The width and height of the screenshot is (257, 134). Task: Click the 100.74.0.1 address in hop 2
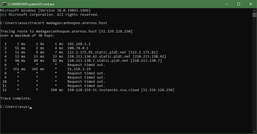(x=78, y=48)
